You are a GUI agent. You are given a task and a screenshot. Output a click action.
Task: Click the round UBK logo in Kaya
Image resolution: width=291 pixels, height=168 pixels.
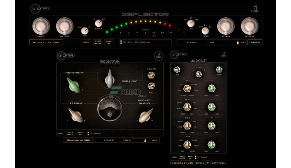159,56
